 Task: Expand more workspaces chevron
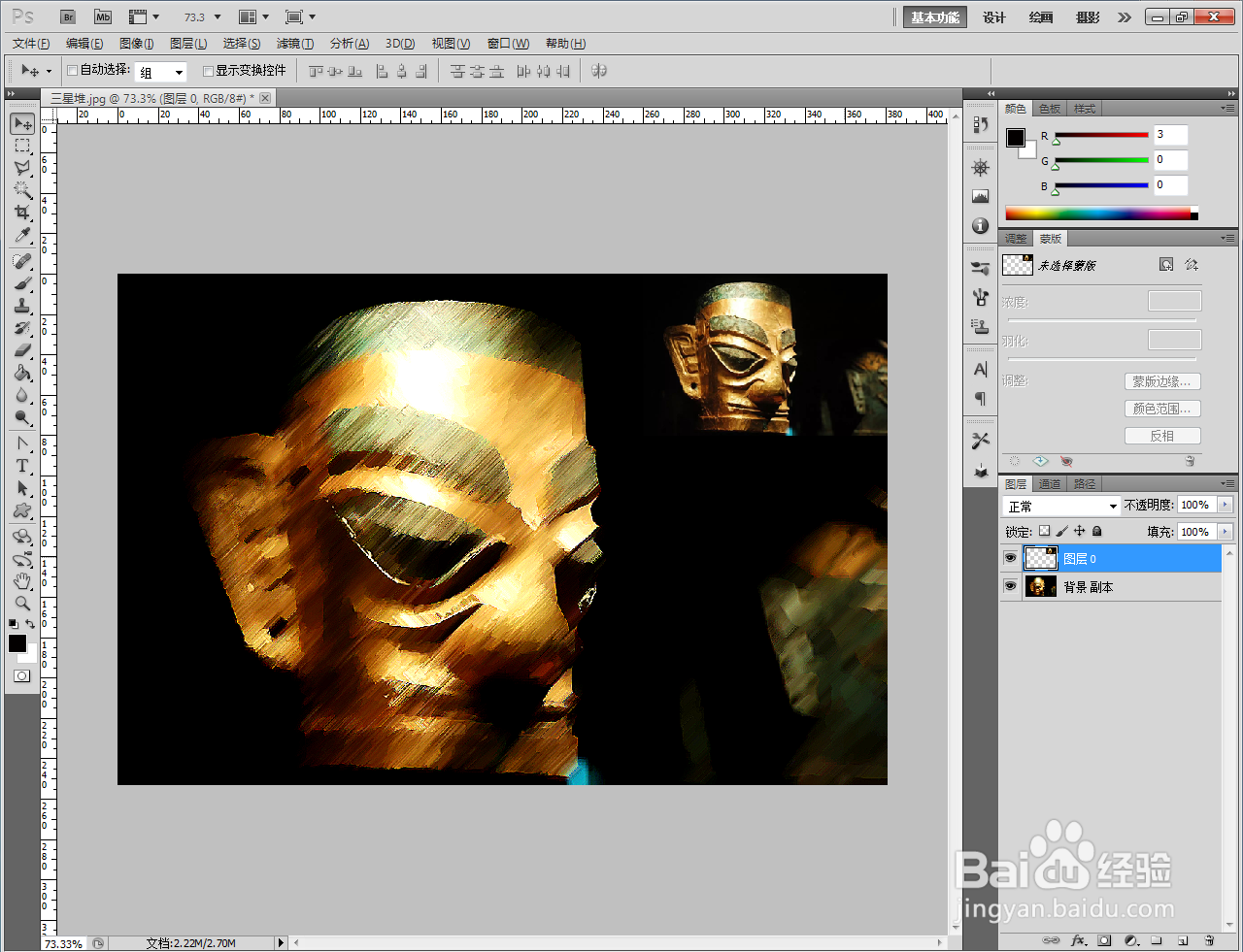1125,17
